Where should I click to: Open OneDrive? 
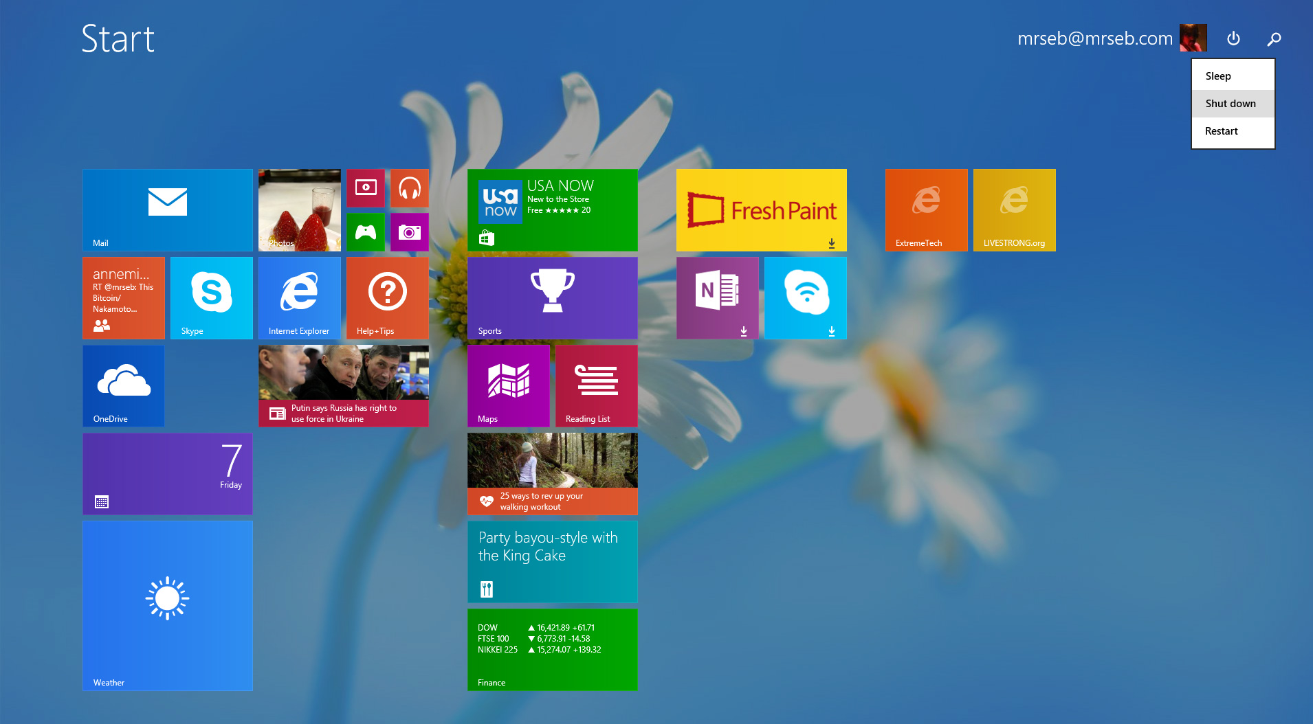123,385
